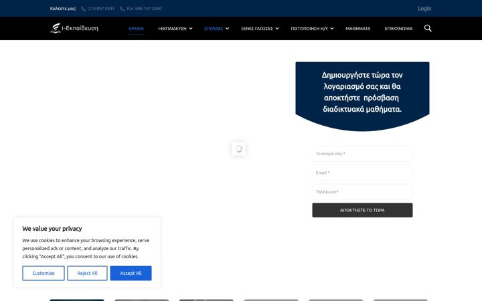Click the i-Εκπαίδευση logo
482x301 pixels.
(74, 28)
